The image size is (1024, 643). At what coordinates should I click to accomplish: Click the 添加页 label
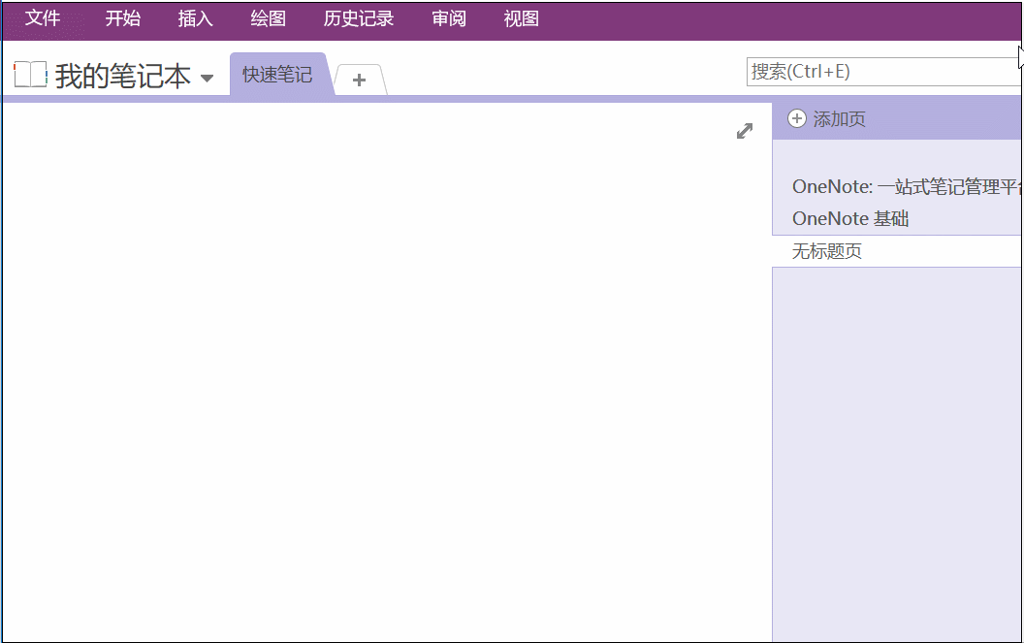pyautogui.click(x=839, y=119)
